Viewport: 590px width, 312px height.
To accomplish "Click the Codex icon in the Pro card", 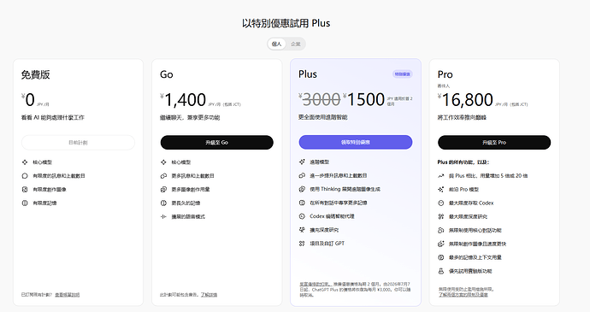I will [x=441, y=203].
